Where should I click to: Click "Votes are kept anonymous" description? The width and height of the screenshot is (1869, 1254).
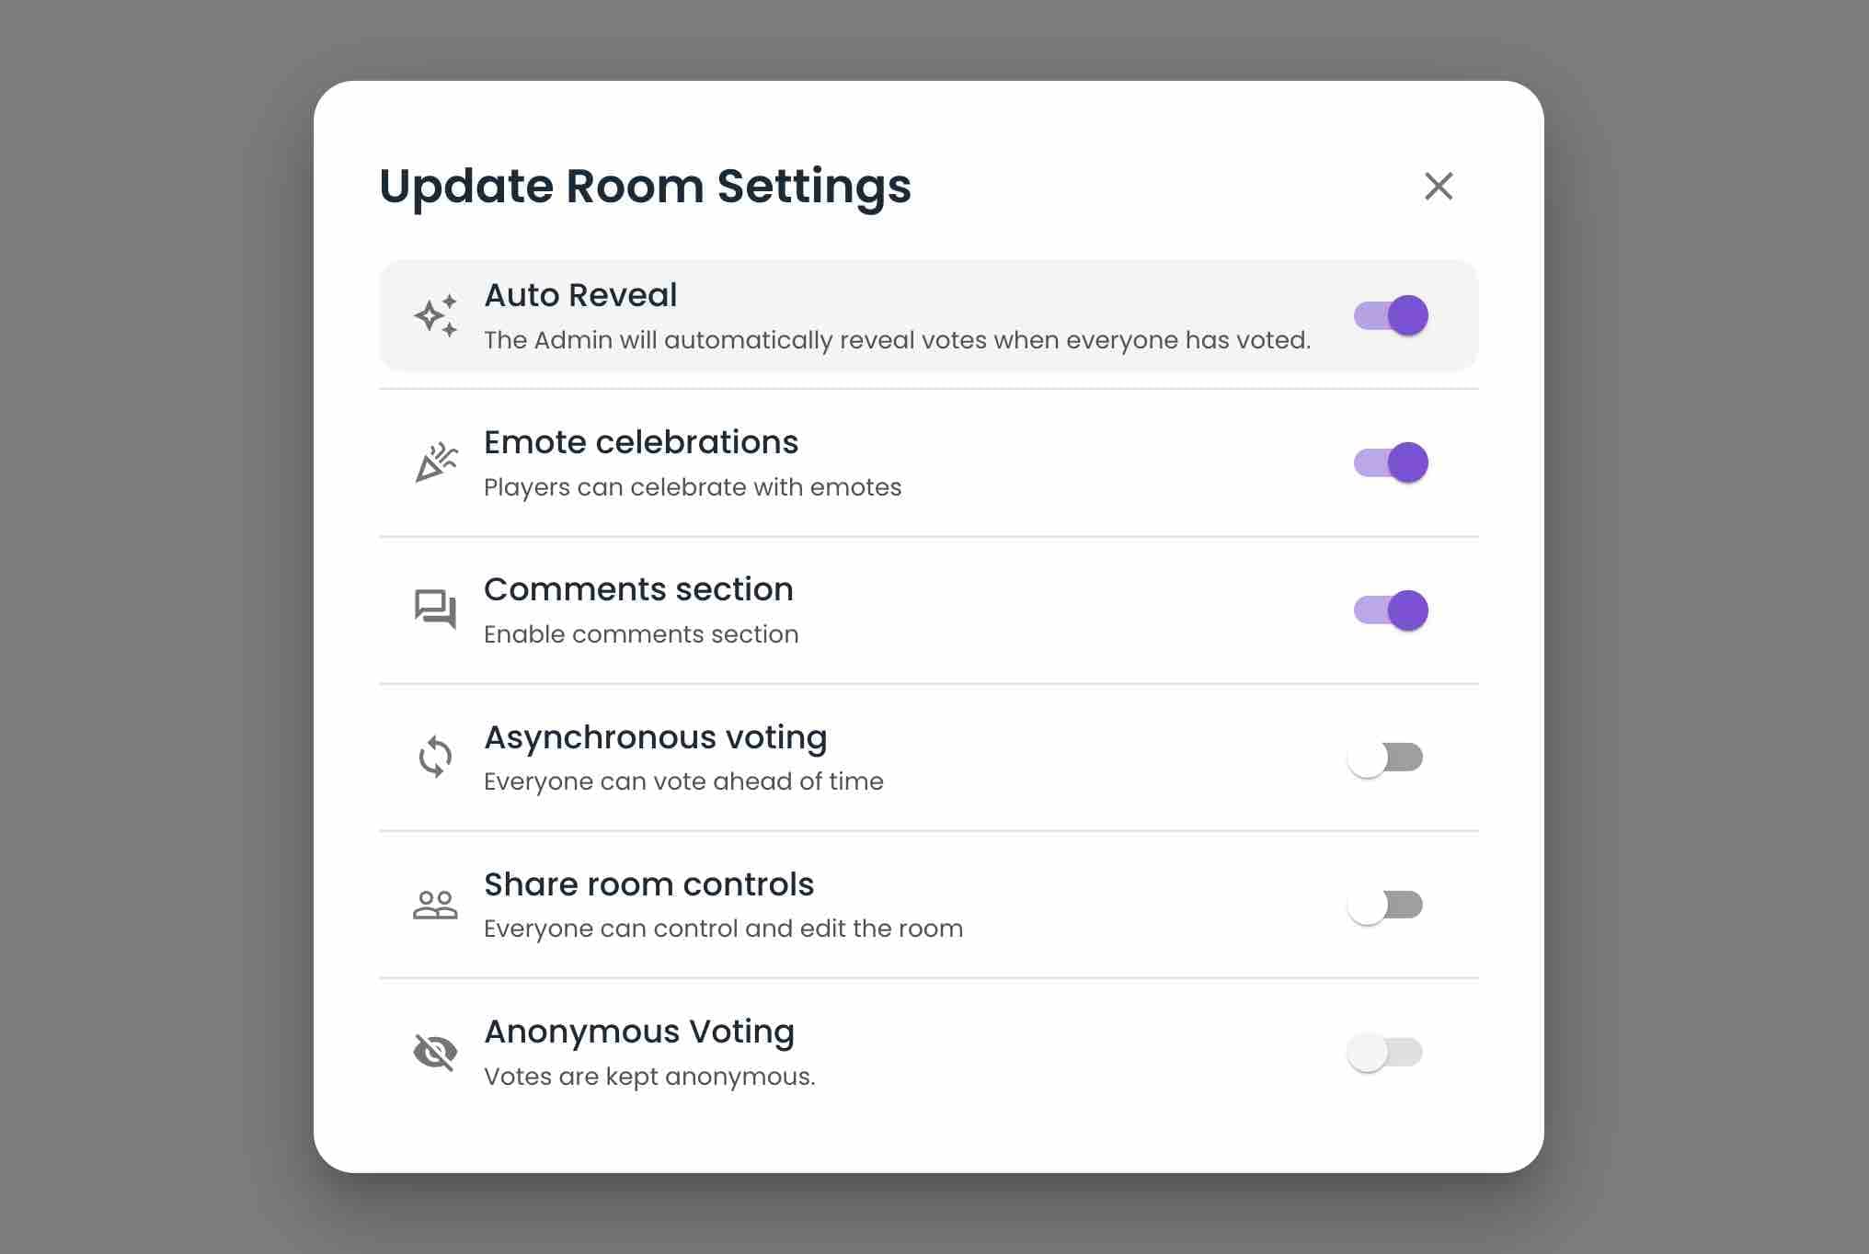coord(649,1077)
